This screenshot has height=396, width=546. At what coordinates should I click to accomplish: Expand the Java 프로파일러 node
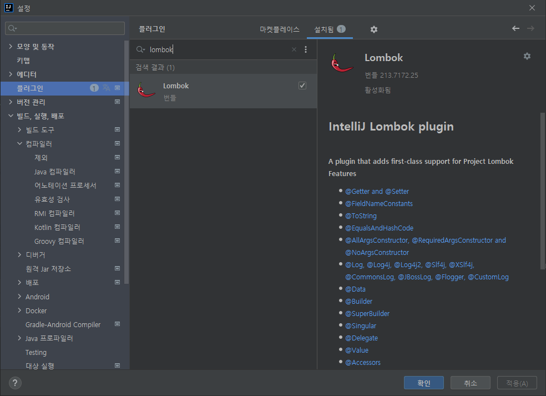pos(19,338)
